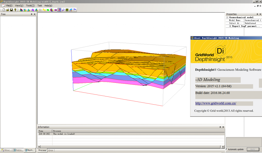Click the '[18:30:29]' timestamp cell
The width and height of the screenshot is (262, 153).
pyautogui.click(x=44, y=134)
